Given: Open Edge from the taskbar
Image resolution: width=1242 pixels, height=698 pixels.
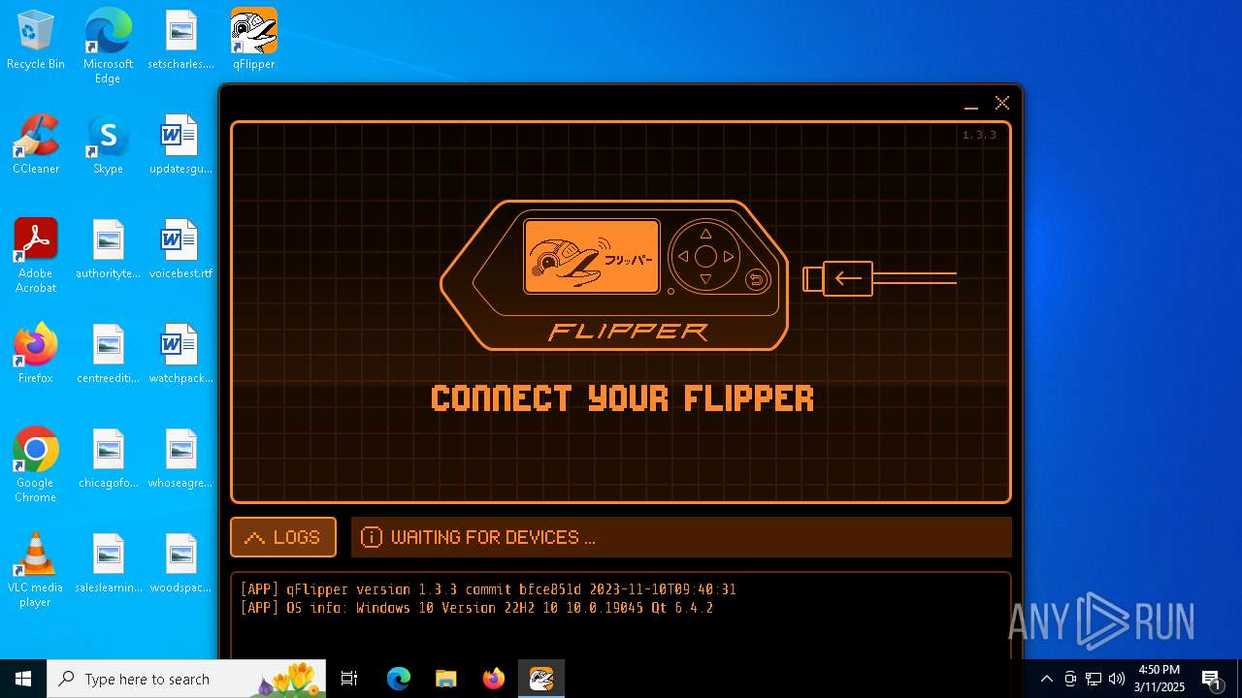Looking at the screenshot, I should pos(399,679).
